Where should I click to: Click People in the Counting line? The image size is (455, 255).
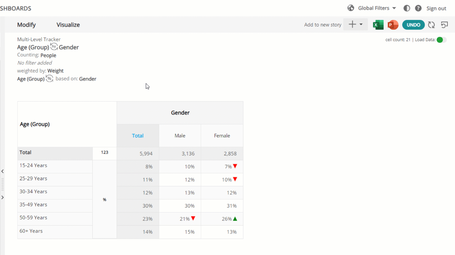[x=48, y=55]
